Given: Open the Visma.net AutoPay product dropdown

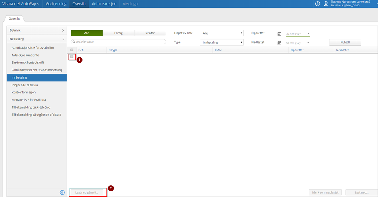Looking at the screenshot, I should [x=21, y=4].
